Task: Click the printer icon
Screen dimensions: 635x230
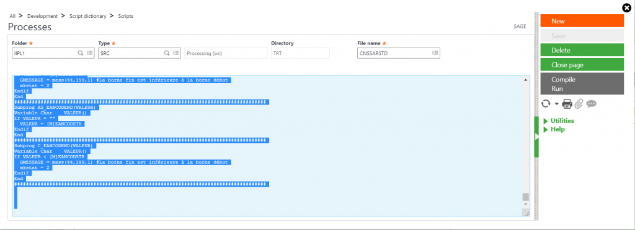Action: coord(567,104)
